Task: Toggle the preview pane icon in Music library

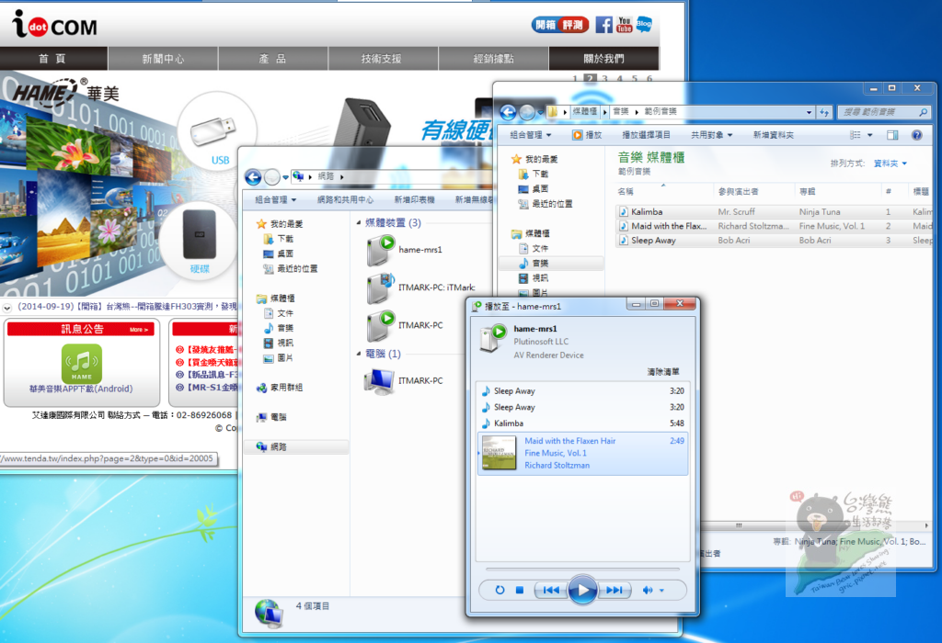Action: pyautogui.click(x=892, y=135)
